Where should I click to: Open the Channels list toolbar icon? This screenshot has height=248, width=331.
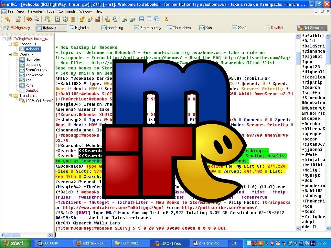pos(37,19)
